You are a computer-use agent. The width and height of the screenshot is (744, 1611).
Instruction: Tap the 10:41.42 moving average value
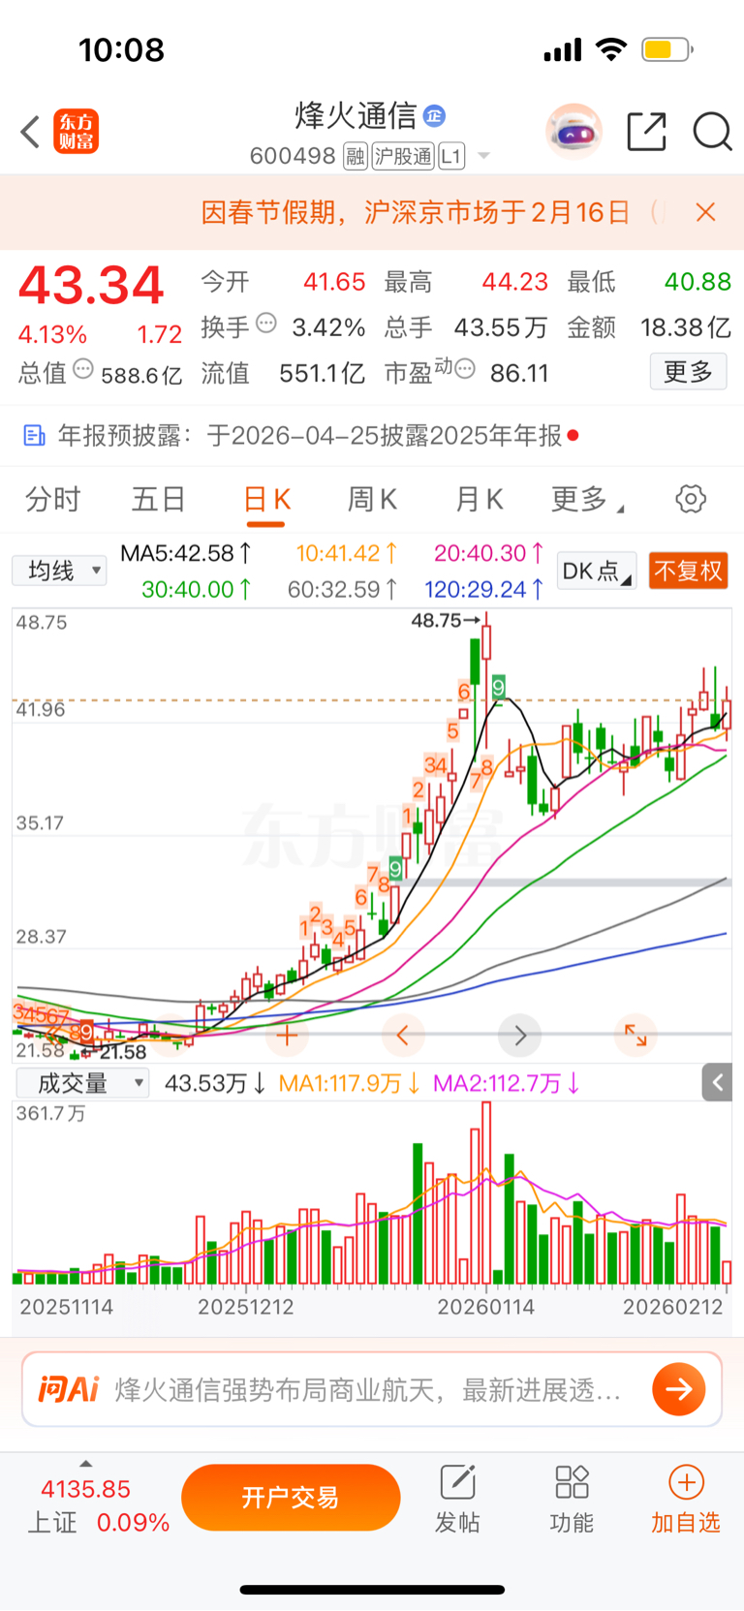tap(347, 553)
